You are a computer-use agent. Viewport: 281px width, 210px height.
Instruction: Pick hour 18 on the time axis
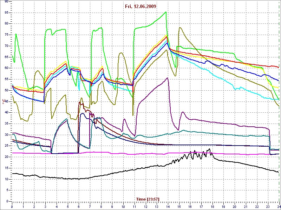tap(213, 206)
